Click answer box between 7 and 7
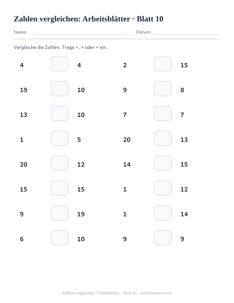 (x=163, y=113)
